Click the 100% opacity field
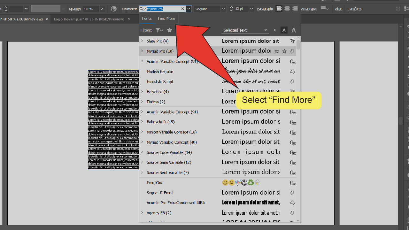 [91, 9]
